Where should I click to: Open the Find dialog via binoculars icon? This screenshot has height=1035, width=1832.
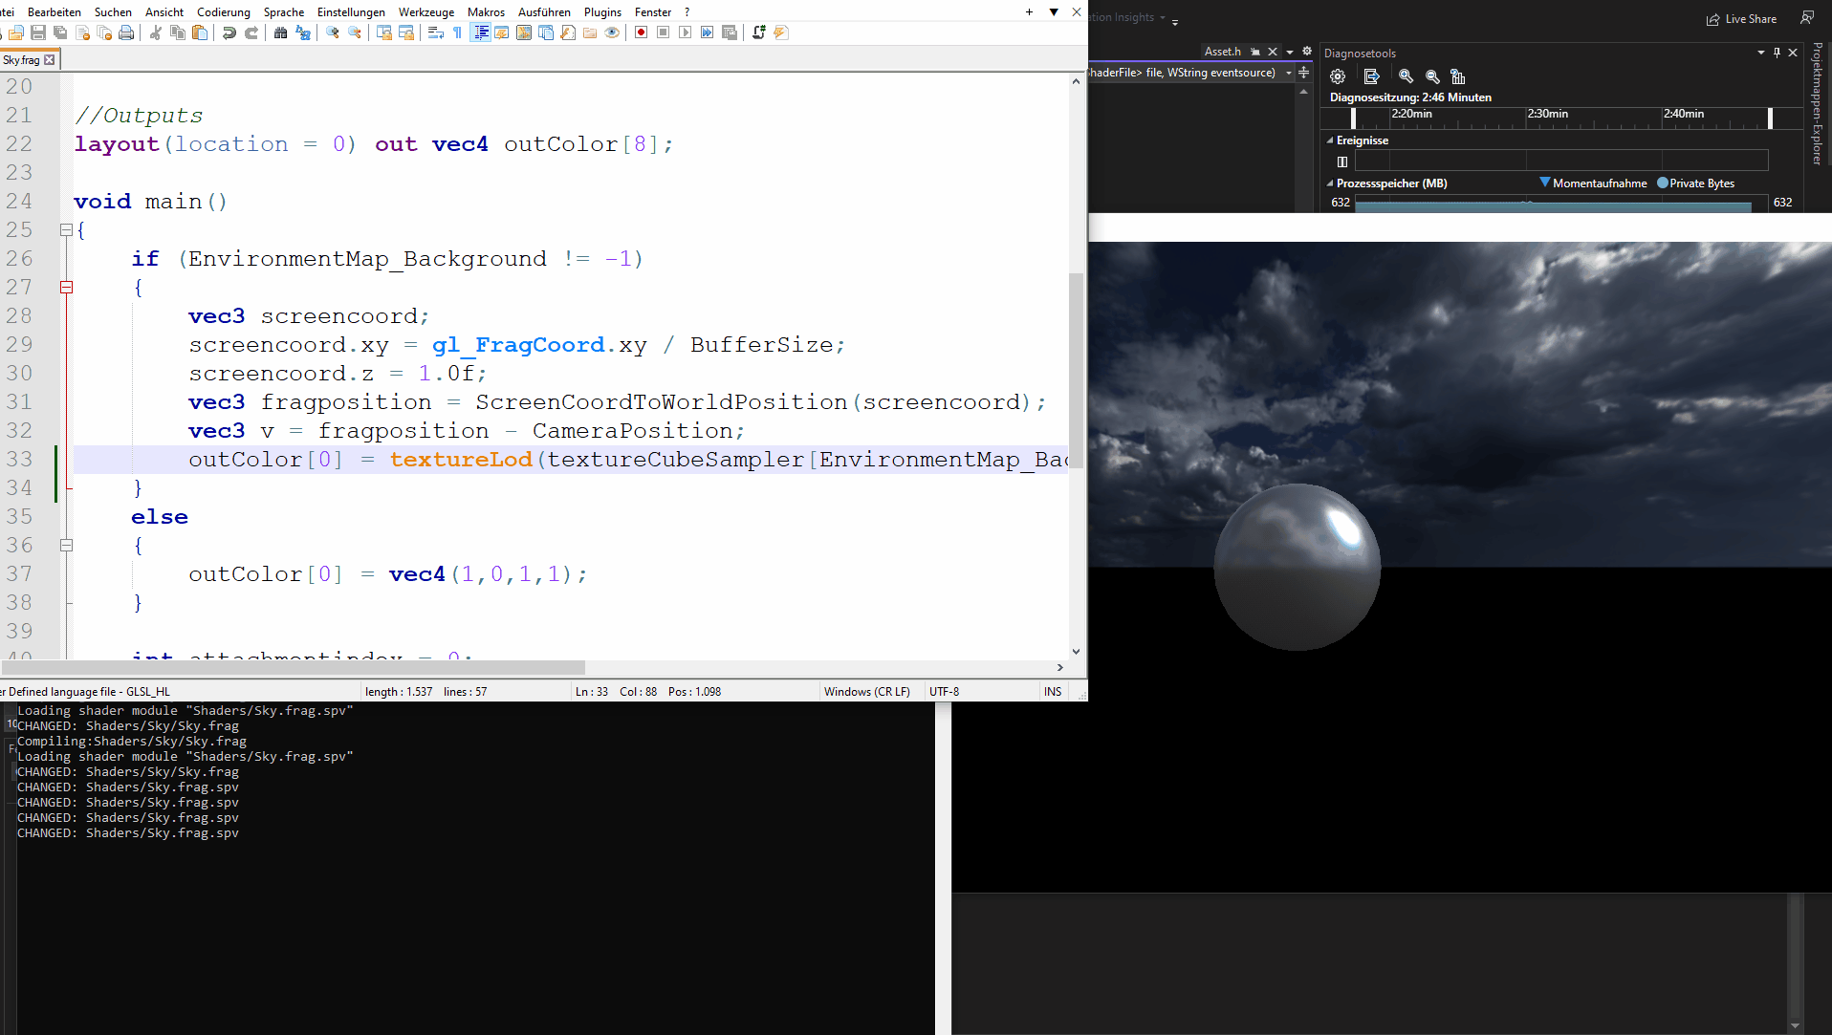coord(281,32)
